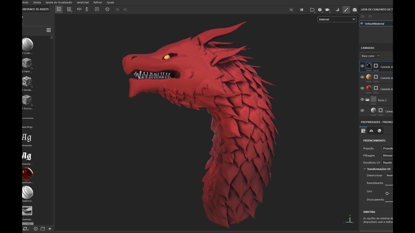Open the Material channel display dropdown

click(337, 19)
